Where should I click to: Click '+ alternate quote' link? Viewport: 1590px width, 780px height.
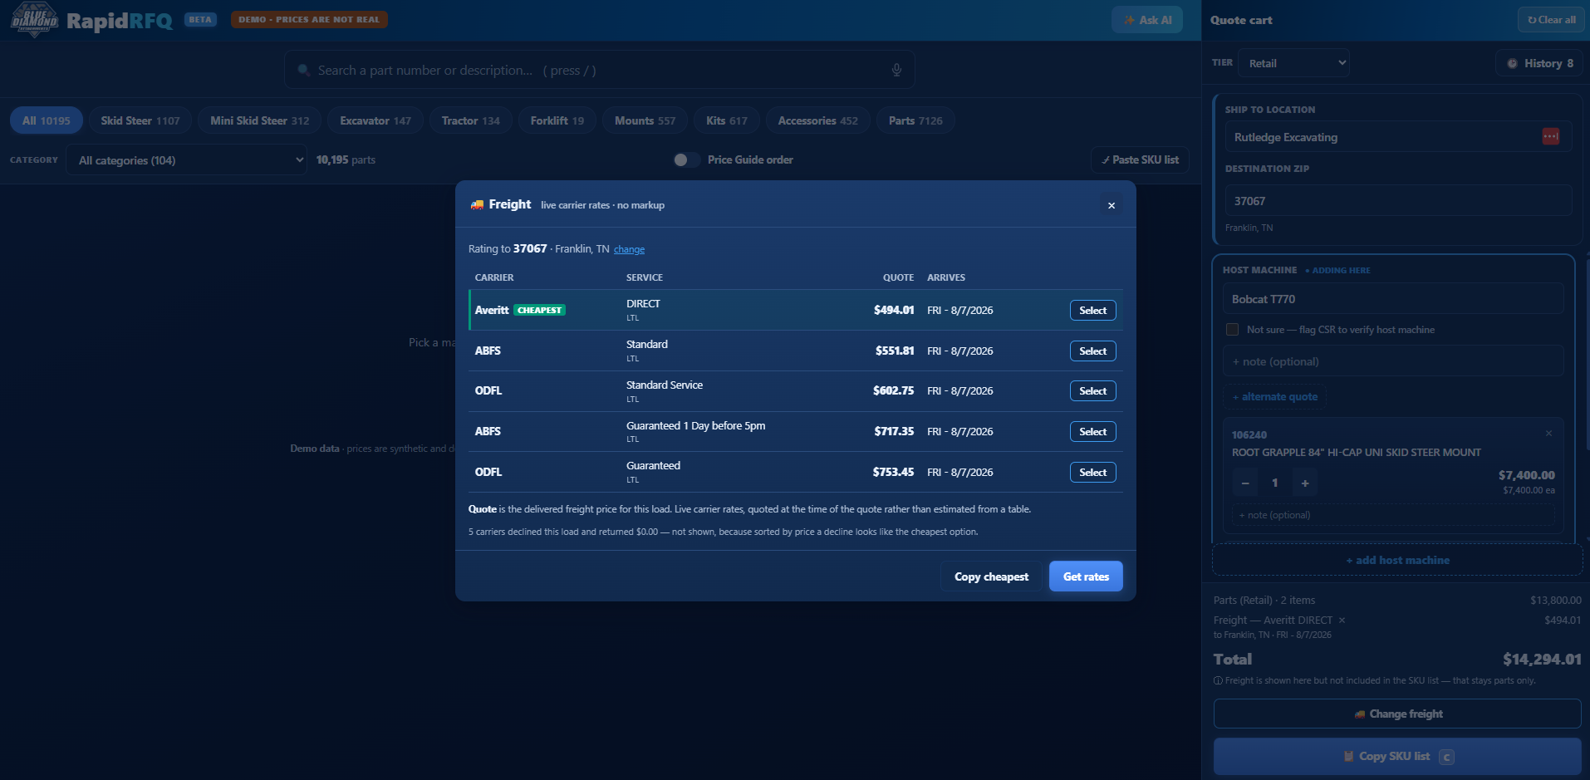click(1274, 396)
